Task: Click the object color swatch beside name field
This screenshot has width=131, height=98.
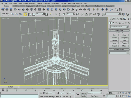Action: [128, 52]
